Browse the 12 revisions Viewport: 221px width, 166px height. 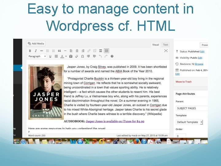point(199,64)
